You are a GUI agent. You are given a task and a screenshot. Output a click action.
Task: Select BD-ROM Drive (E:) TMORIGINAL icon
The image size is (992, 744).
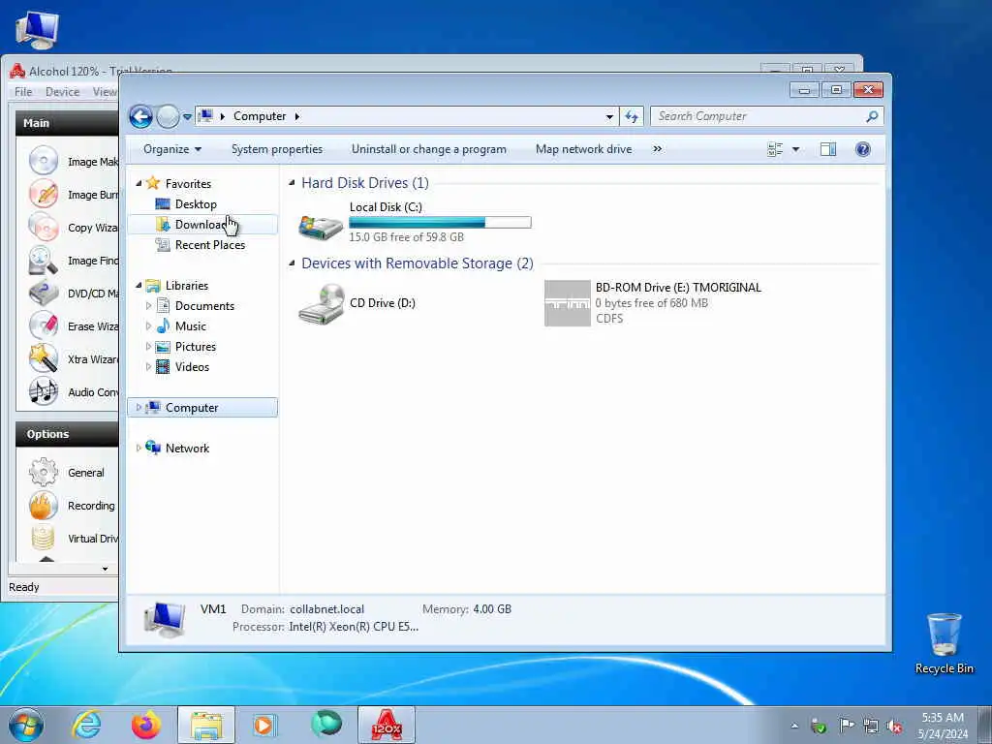click(x=567, y=303)
